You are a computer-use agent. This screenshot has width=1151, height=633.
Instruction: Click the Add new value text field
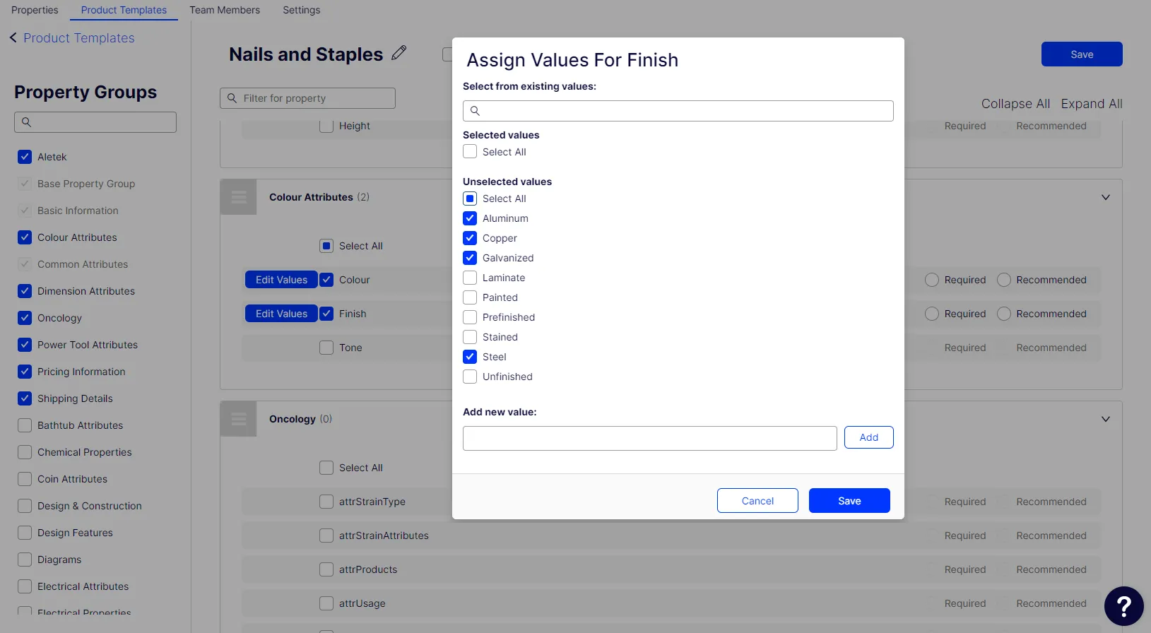pos(650,438)
